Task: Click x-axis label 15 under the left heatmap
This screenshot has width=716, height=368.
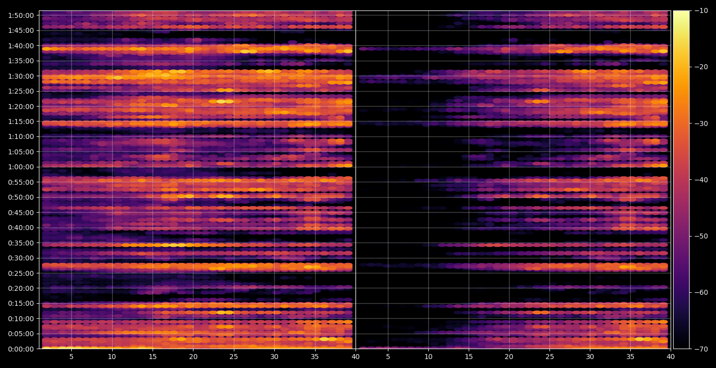Action: [x=153, y=357]
